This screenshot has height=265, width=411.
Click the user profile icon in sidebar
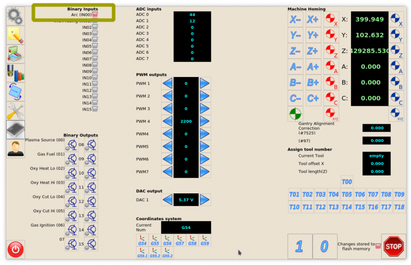(16, 148)
